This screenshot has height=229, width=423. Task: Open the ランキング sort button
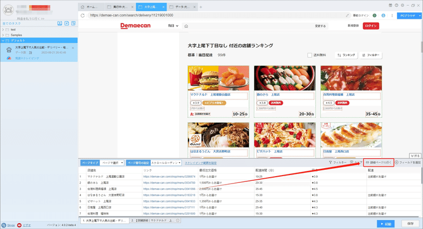point(346,55)
